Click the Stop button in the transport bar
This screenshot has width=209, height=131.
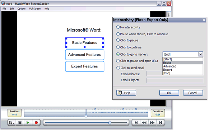(20, 123)
